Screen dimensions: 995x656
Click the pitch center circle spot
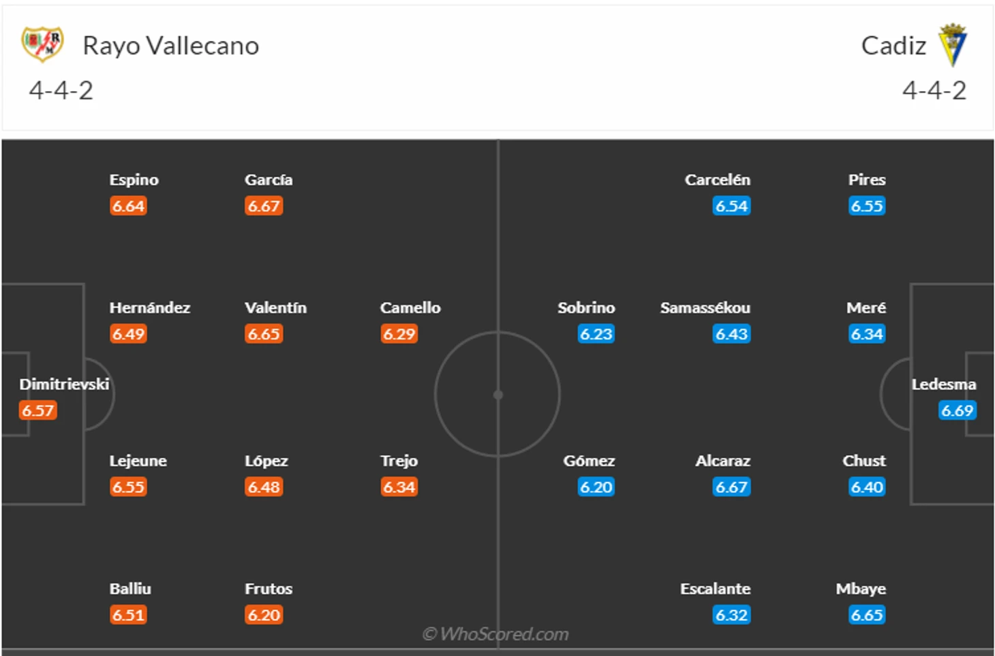point(497,395)
